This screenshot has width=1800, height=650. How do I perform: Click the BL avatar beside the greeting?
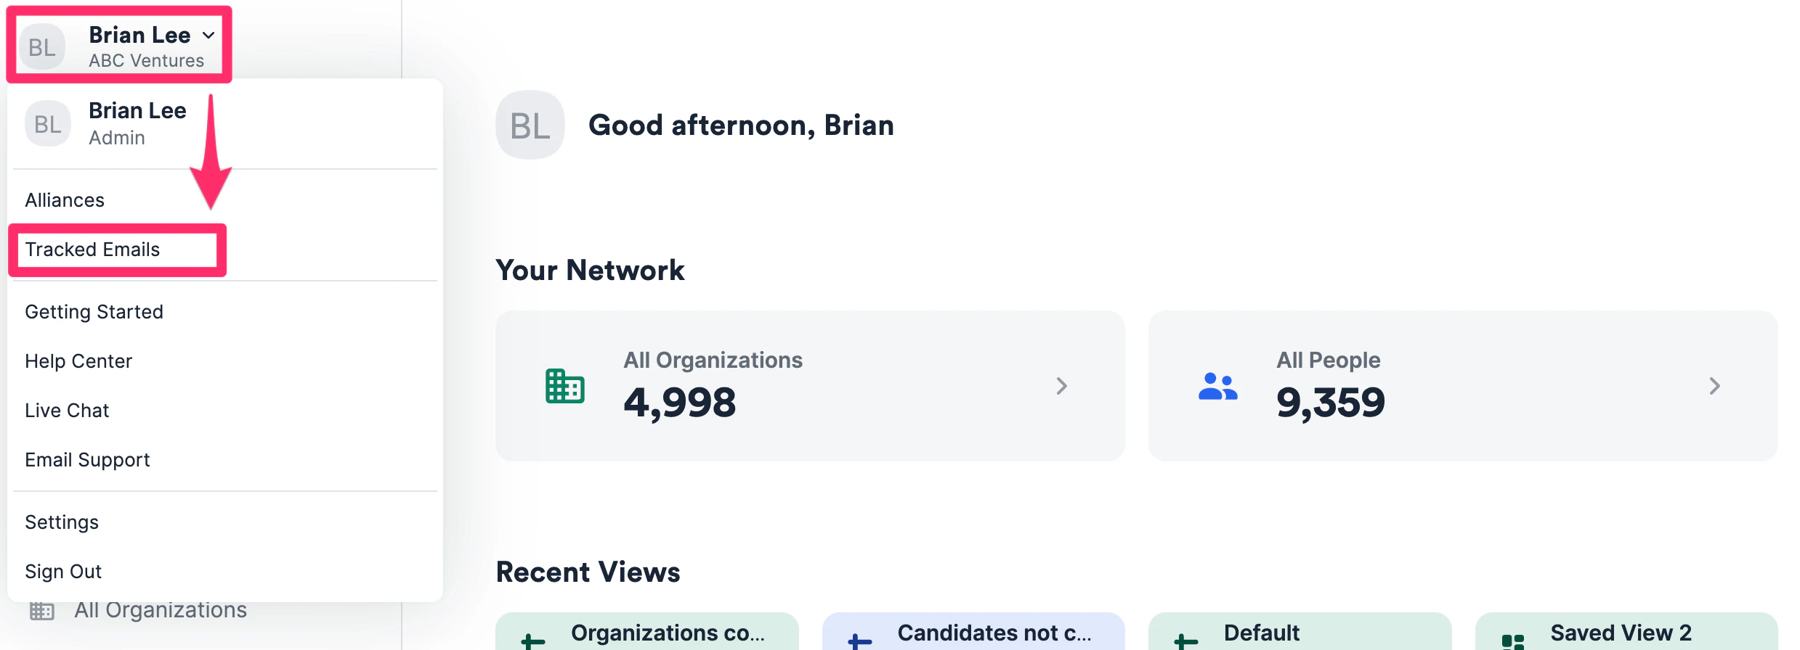click(x=530, y=126)
